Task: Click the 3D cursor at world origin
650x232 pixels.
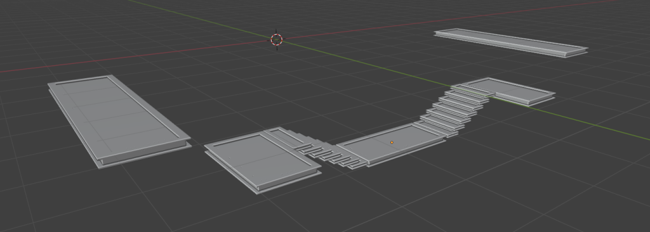Action: (x=277, y=40)
